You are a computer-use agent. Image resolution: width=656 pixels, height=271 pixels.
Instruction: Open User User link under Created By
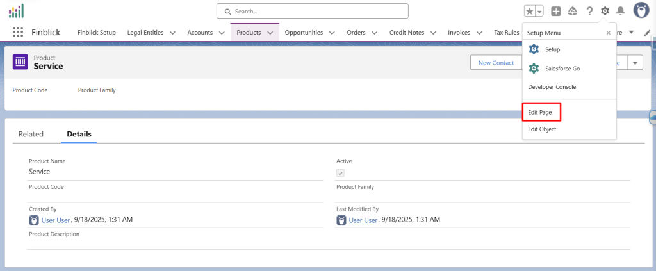point(56,220)
